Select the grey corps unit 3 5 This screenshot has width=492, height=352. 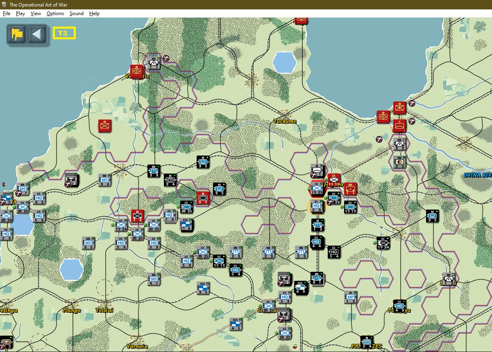point(202,288)
